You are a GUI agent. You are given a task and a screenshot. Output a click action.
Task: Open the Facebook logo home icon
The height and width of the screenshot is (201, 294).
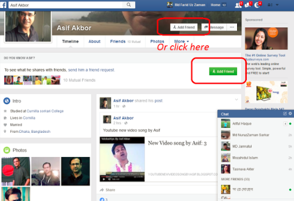[3, 5]
